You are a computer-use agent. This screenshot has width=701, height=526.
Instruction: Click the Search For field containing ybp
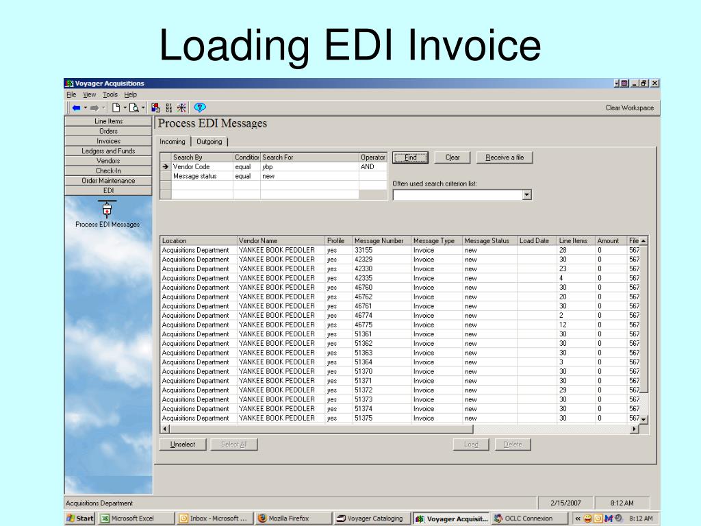coord(309,167)
